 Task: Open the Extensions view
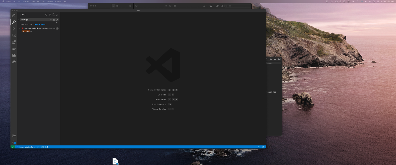(x=14, y=42)
